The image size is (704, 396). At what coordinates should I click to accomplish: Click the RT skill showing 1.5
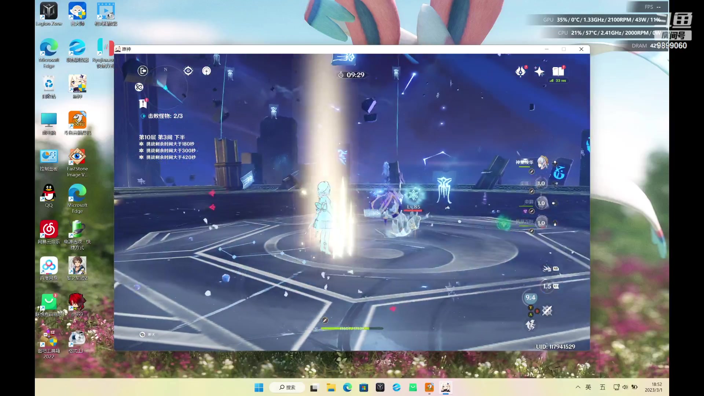pos(547,286)
